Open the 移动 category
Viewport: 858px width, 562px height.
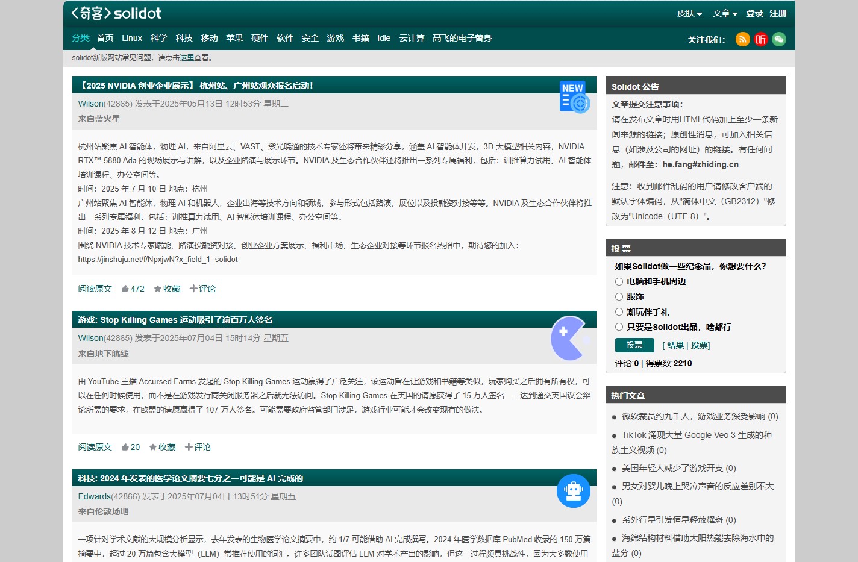pyautogui.click(x=210, y=38)
